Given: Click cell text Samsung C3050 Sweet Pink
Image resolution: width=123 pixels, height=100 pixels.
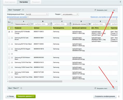Looking at the screenshot, I should pos(24,67).
